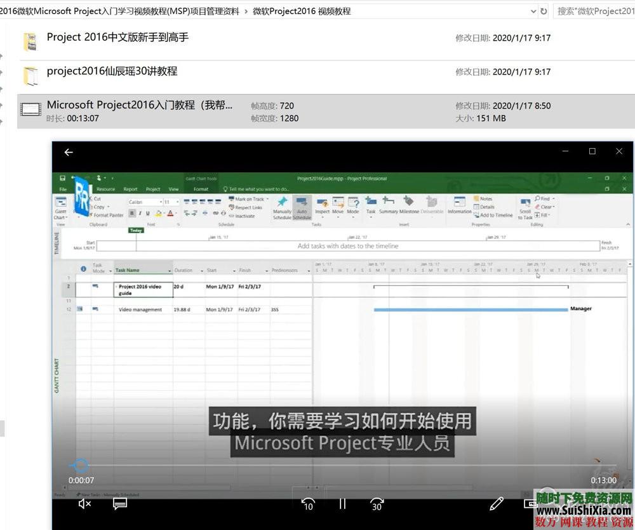Screen dimensions: 635x530
Task: Toggle bold formatting in the Font group
Action: (x=131, y=213)
